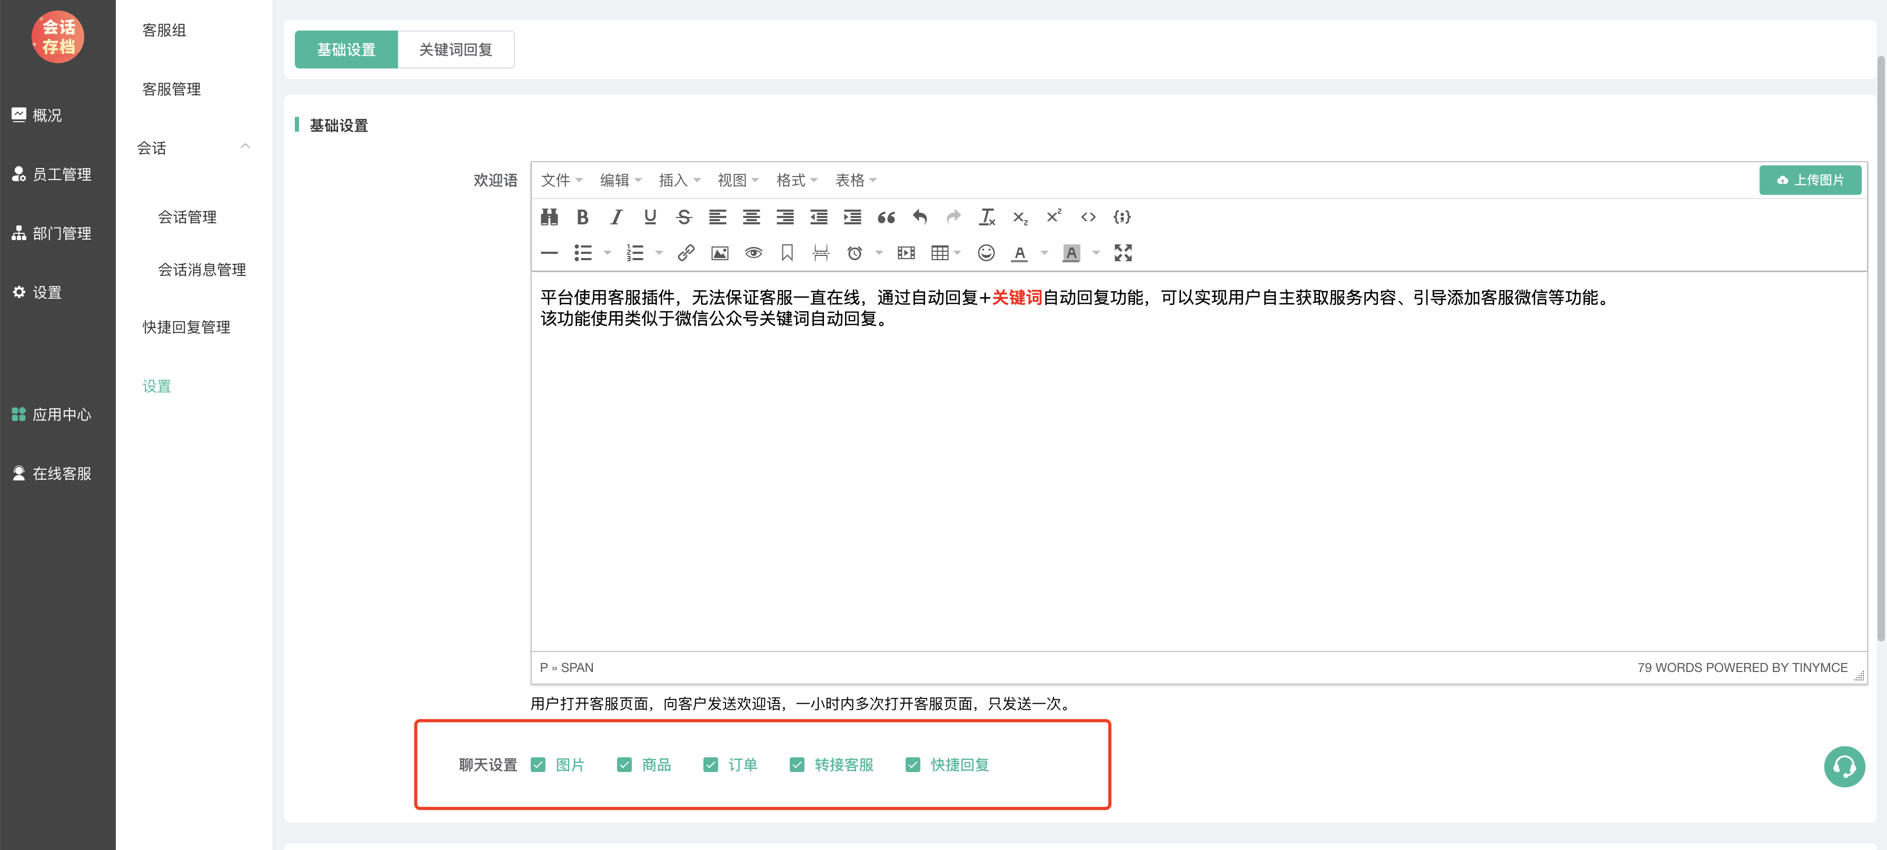Viewport: 1887px width, 850px height.
Task: Open the floating customer service headset button
Action: pos(1844,766)
